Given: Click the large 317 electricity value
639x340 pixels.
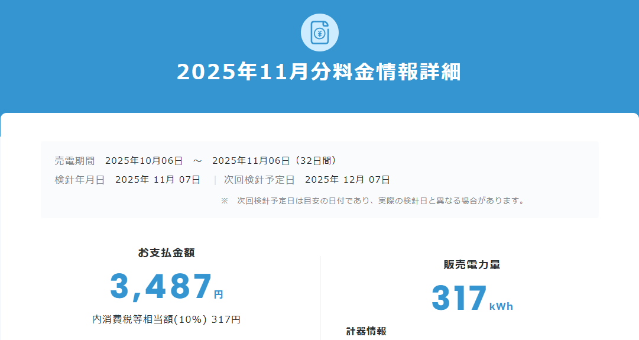Looking at the screenshot, I should tap(459, 299).
